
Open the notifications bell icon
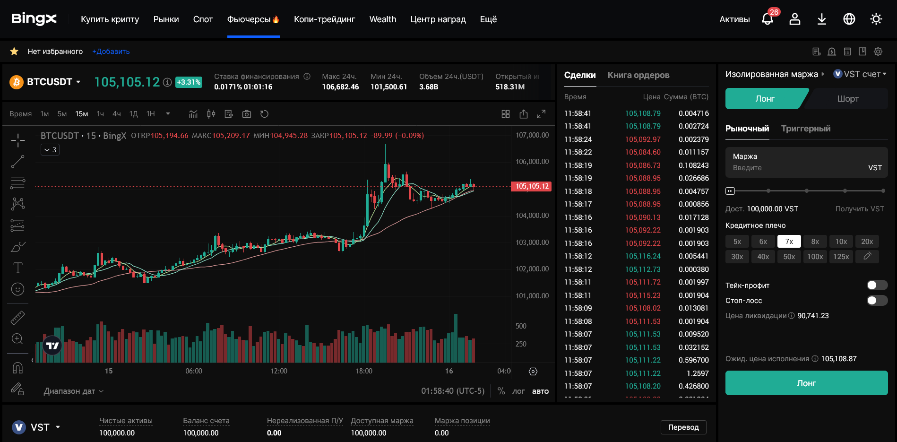(x=767, y=19)
